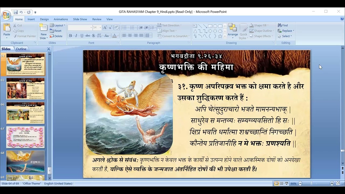Toggle Underline formatting
Screen dimensions: 345x194
click(82, 36)
